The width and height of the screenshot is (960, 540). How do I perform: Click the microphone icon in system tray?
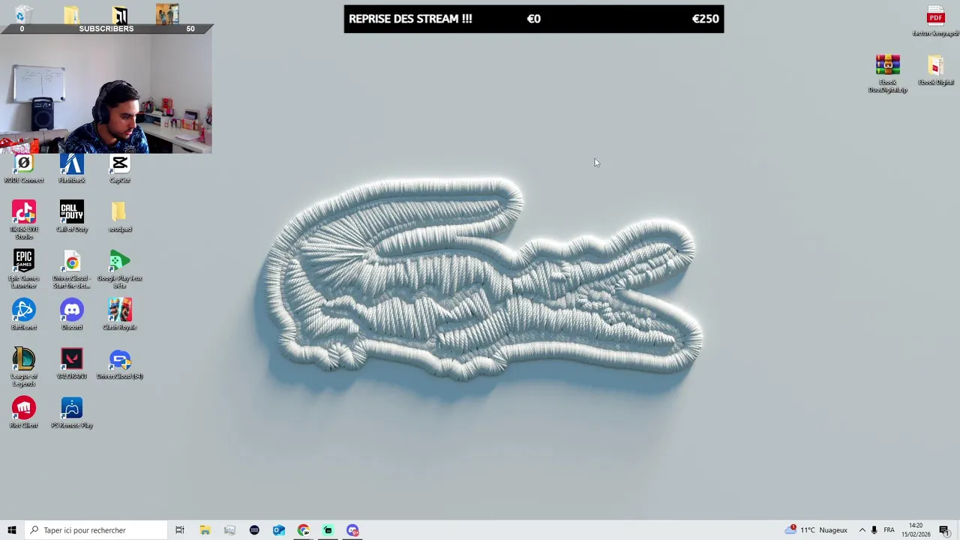click(874, 530)
